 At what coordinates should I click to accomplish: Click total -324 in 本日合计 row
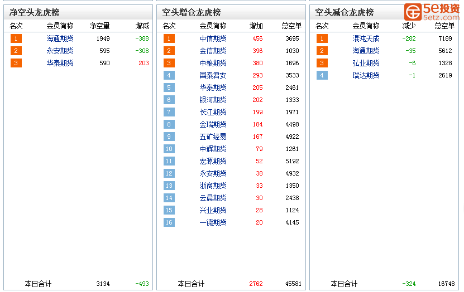409,284
